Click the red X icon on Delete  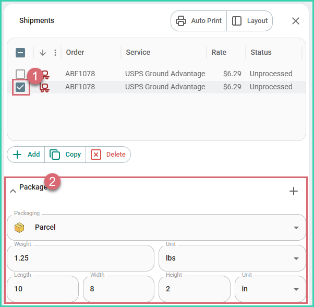click(96, 155)
